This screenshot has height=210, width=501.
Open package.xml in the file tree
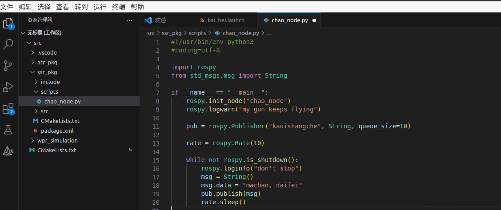[57, 131]
